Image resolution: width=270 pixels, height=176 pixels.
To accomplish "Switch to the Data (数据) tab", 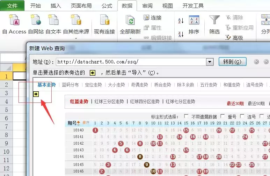I will (x=127, y=6).
